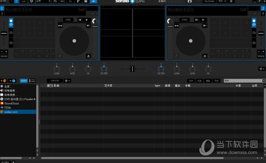Open the Practice Mode headphone-arc icon in toolbar
The height and width of the screenshot is (163, 266).
(55, 1)
